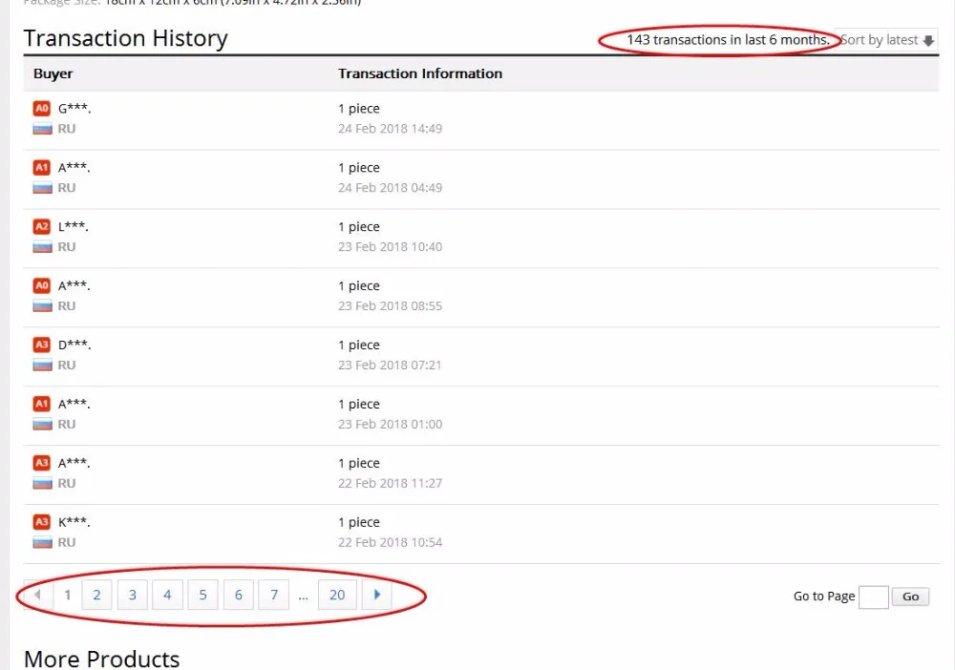This screenshot has width=955, height=670.
Task: Click the date 24 Feb 2018 04:49
Action: tap(391, 187)
